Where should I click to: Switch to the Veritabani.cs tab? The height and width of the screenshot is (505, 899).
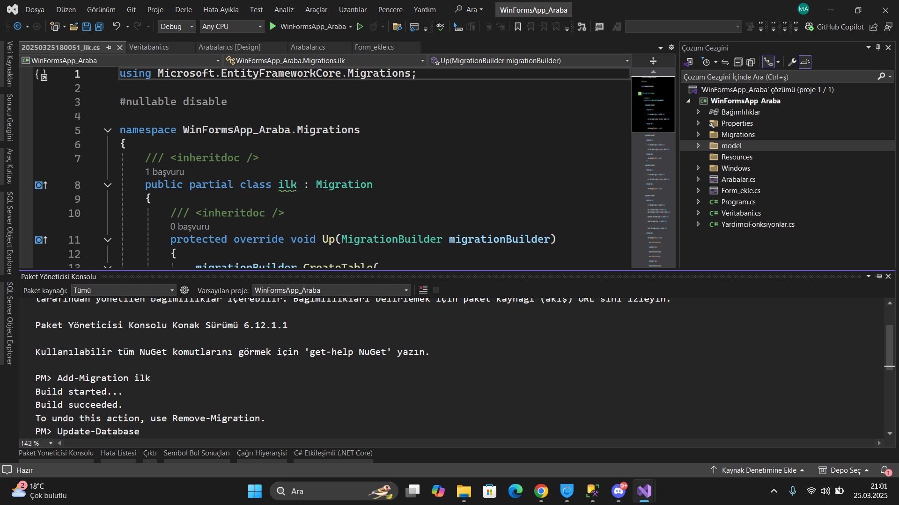coord(149,47)
